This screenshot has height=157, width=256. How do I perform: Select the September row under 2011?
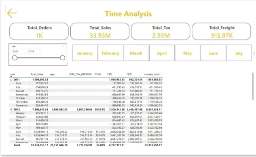point(86,95)
